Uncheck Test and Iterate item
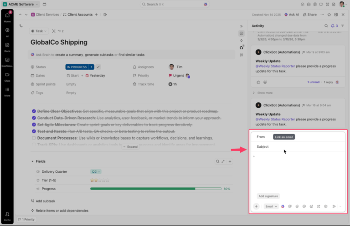This screenshot has height=226, width=350. [34, 131]
